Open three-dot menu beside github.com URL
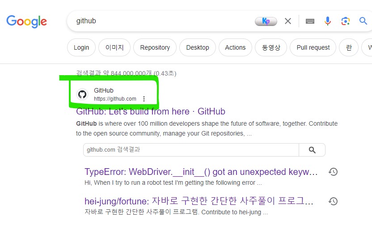Viewport: 372px width, 225px height. click(144, 99)
